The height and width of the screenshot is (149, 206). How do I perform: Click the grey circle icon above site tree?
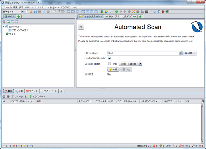pyautogui.click(x=4, y=22)
